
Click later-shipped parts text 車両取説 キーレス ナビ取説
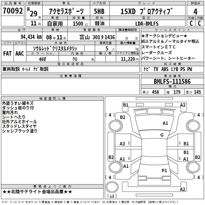pos(25,69)
